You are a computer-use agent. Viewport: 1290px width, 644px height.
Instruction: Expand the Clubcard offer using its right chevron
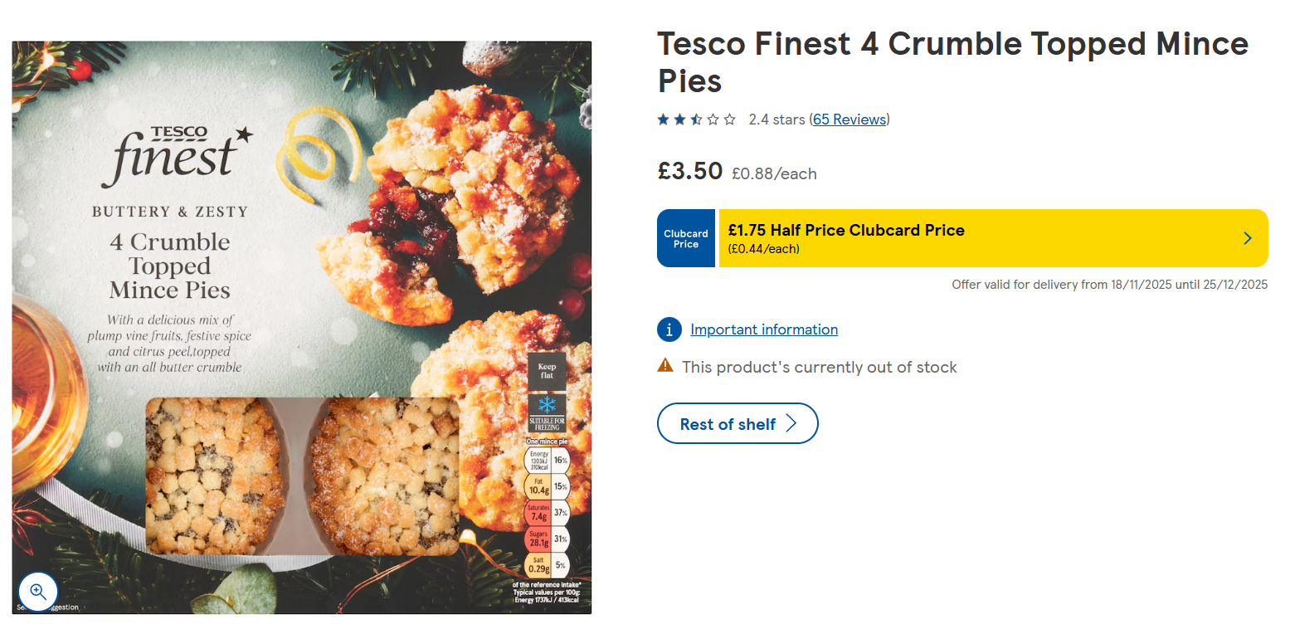pyautogui.click(x=1248, y=238)
